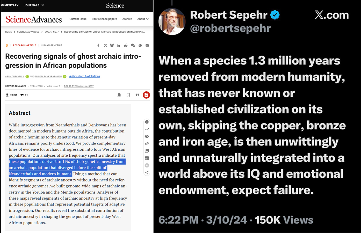This screenshot has width=361, height=233.
Task: Share article on Reddit icon
Action: 126,45
